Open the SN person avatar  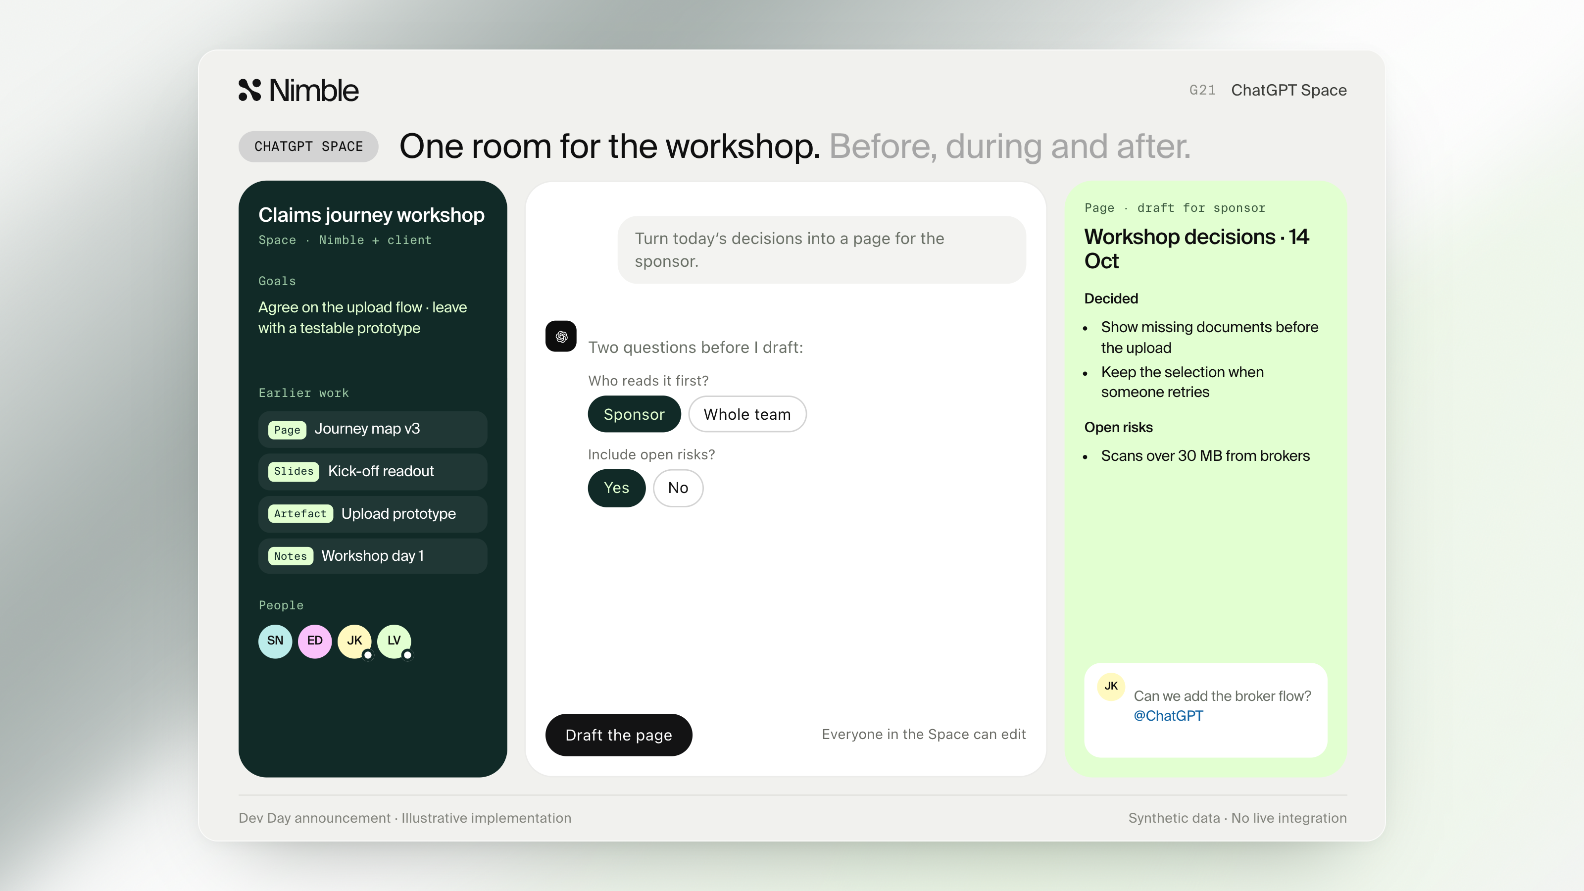[x=275, y=641]
